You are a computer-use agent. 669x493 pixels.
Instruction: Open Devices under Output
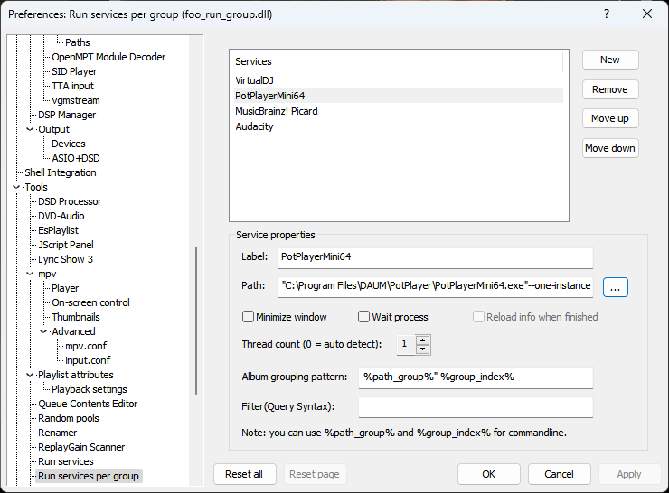coord(69,144)
